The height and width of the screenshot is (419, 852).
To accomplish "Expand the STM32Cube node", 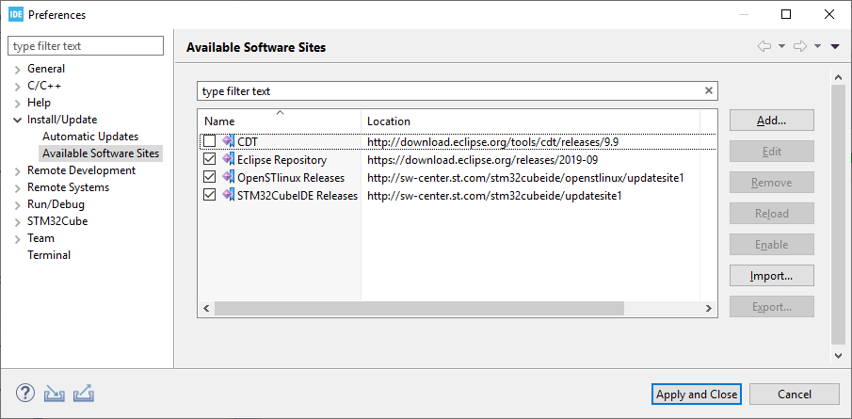I will point(18,221).
